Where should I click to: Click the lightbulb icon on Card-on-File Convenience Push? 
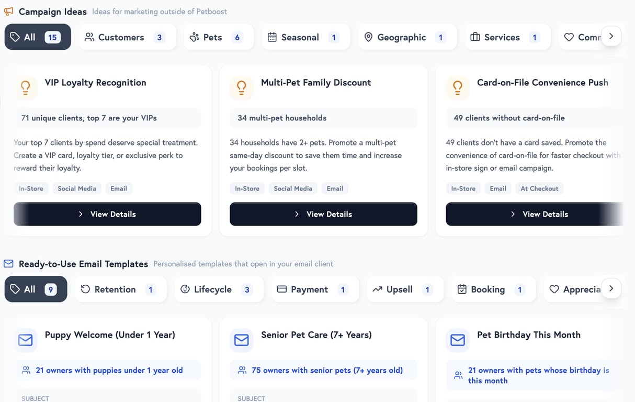[458, 87]
